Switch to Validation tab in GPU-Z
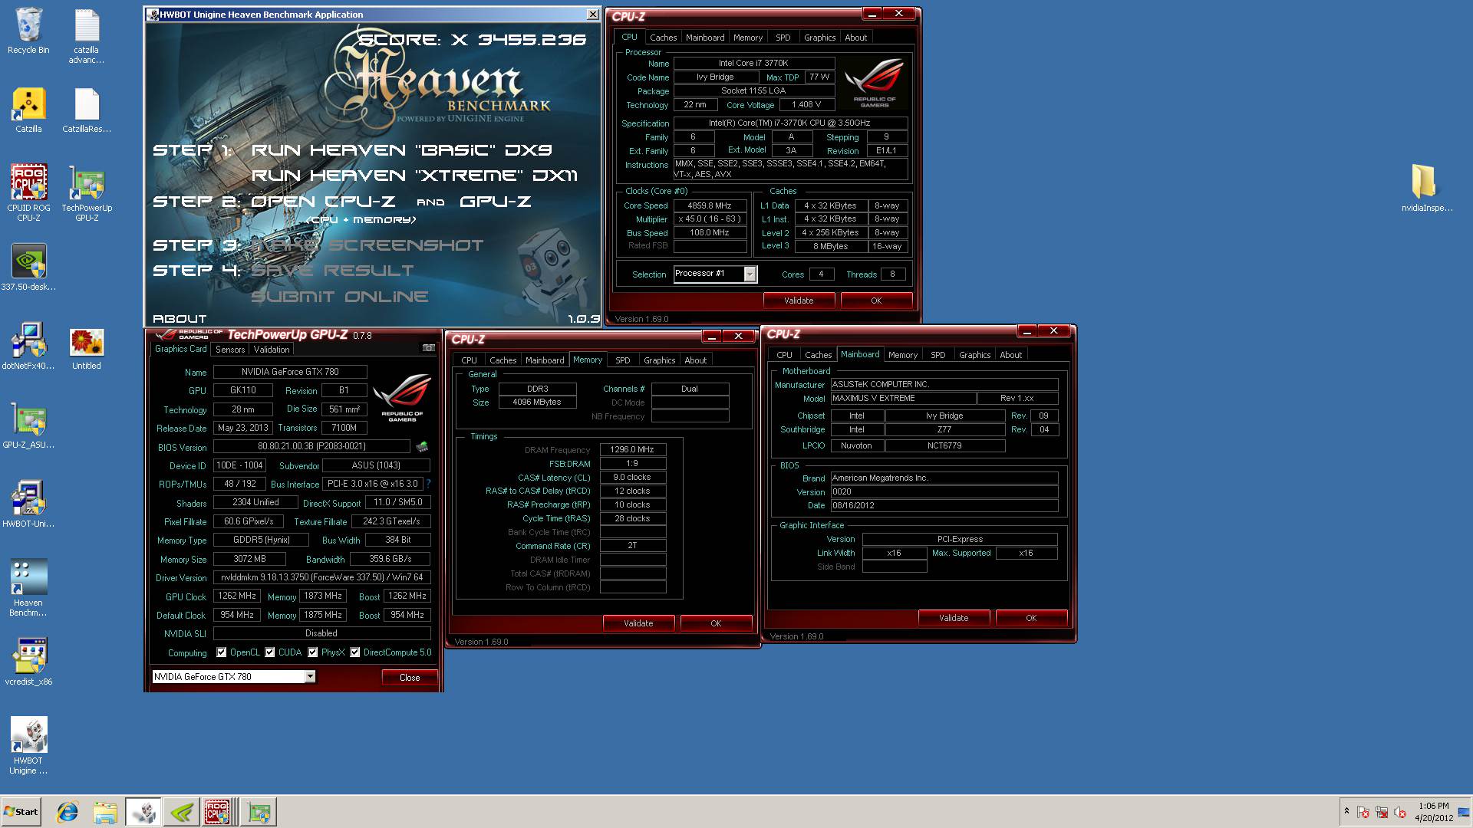This screenshot has width=1473, height=828. [272, 349]
